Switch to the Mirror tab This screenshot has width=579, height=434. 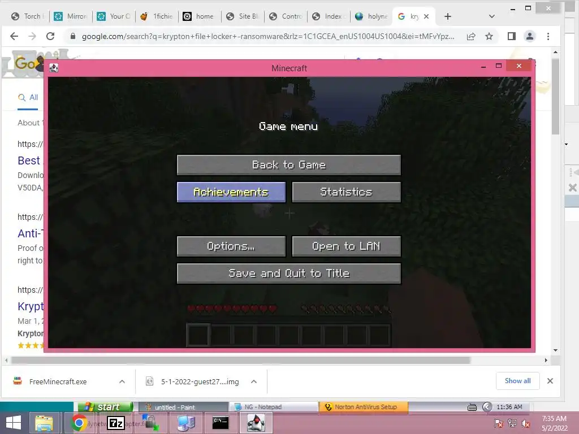71,16
